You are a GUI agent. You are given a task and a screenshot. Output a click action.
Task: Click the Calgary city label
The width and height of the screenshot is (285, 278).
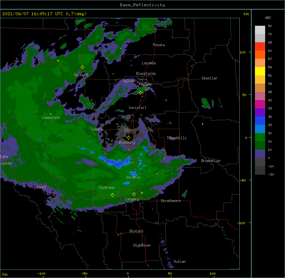tap(132, 199)
